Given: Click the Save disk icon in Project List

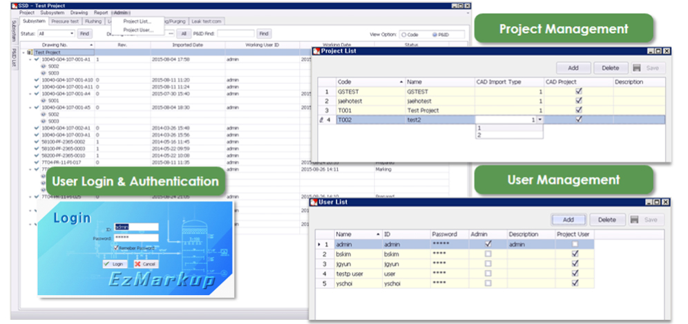Looking at the screenshot, I should pos(636,68).
